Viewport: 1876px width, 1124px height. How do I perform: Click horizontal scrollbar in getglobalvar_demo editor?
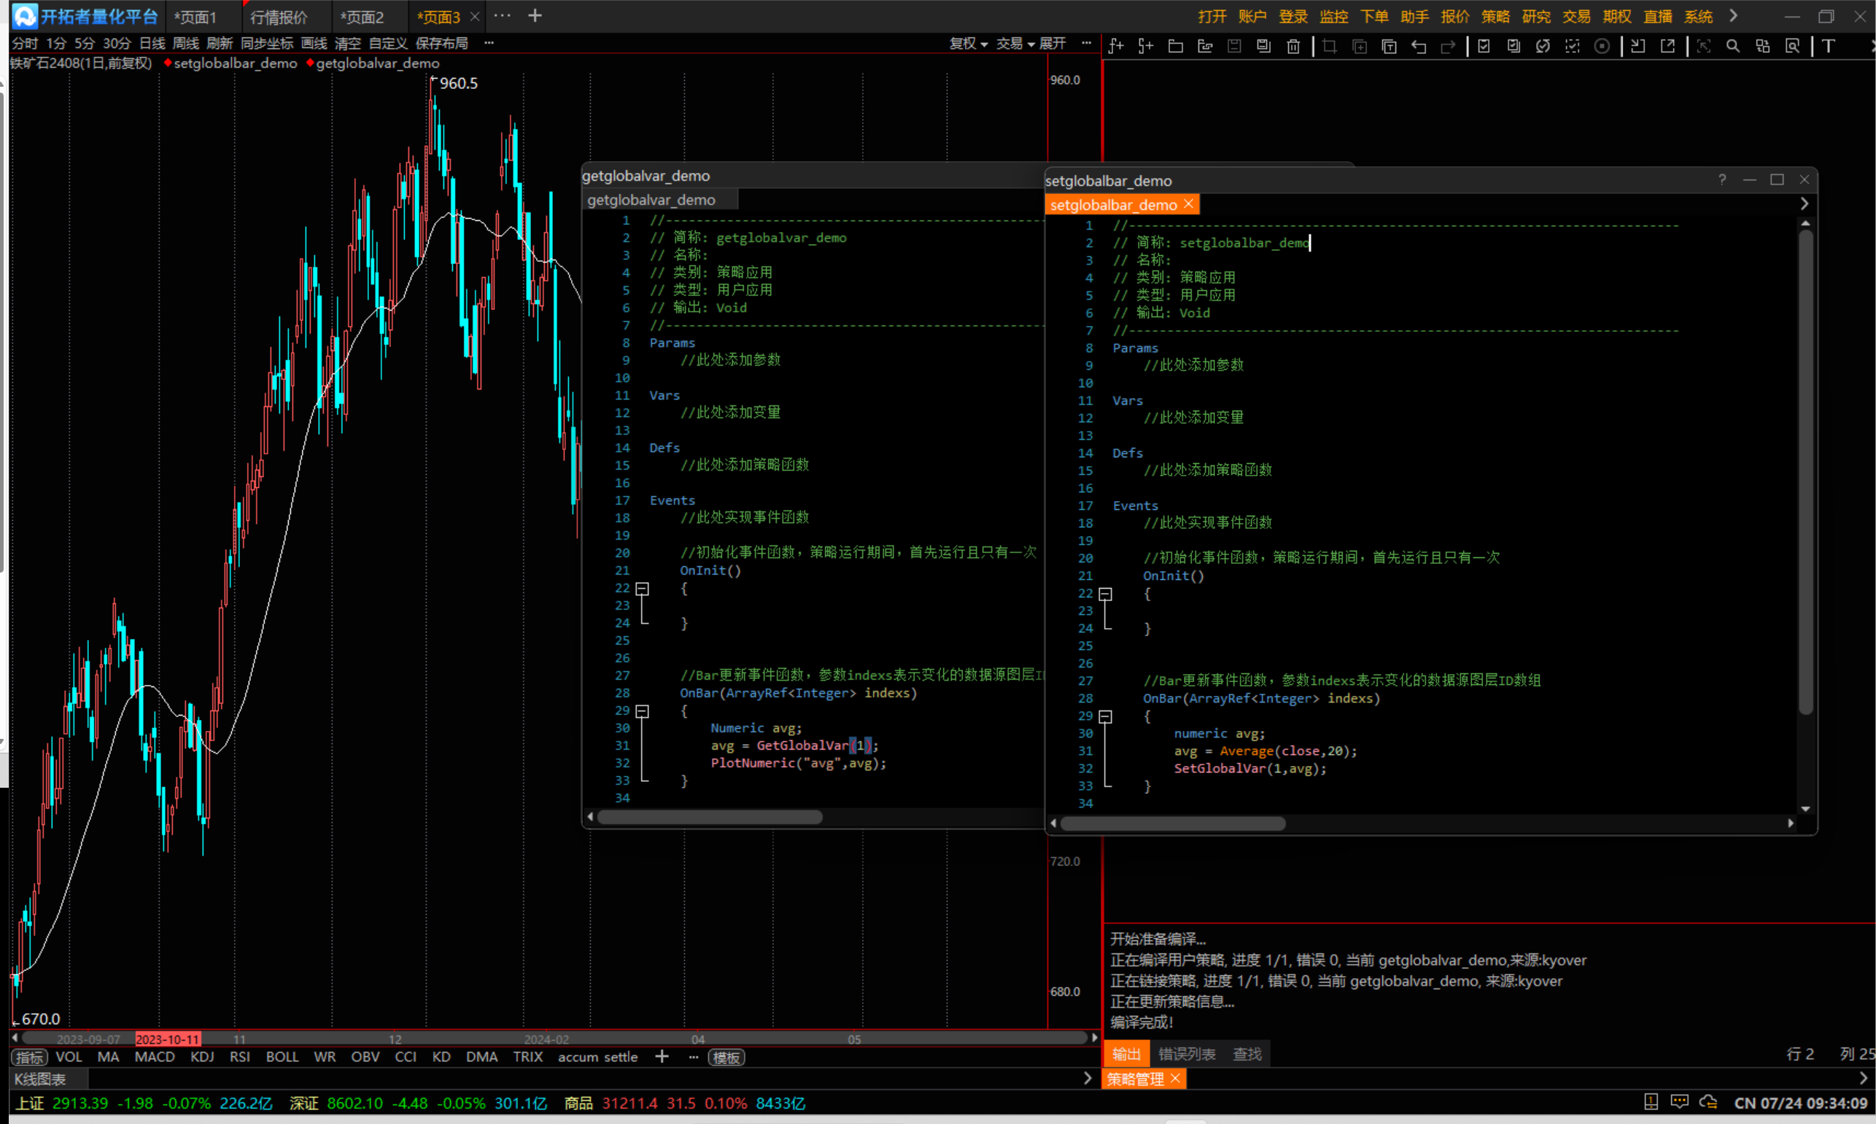click(x=710, y=816)
